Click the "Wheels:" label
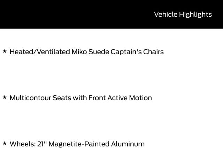This screenshot has height=167, width=223. pyautogui.click(x=21, y=144)
